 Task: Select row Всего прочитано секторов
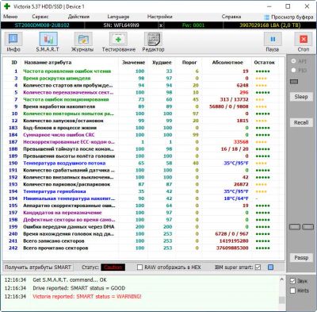pyautogui.click(x=144, y=248)
